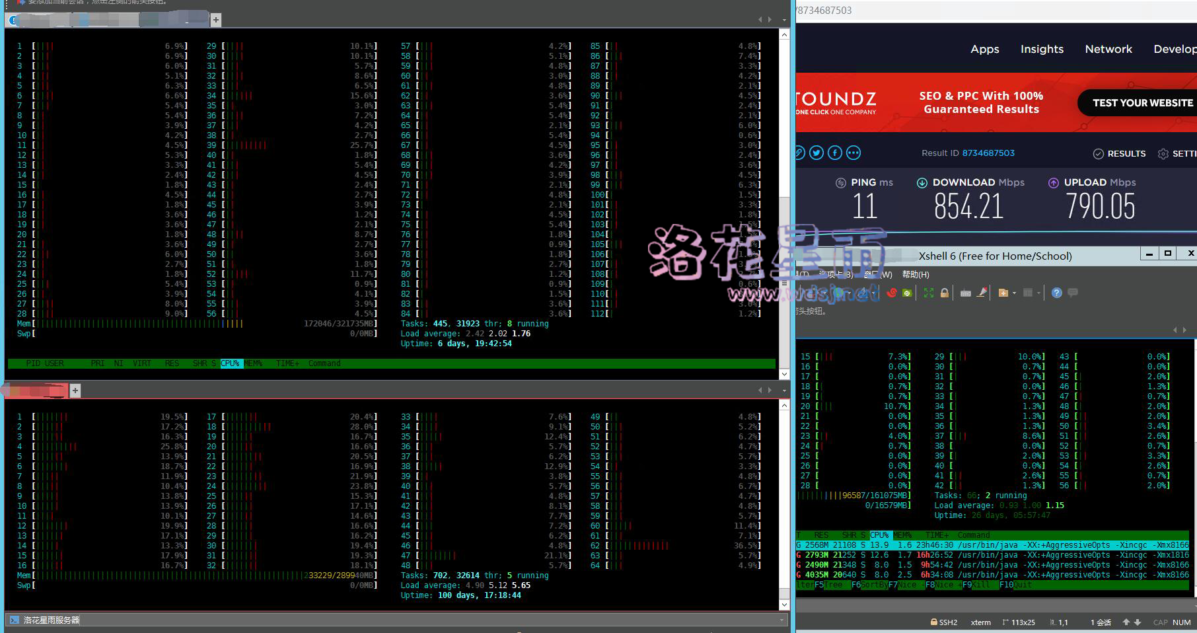
Task: Click the highlighter pen toolbar icon
Action: (982, 293)
